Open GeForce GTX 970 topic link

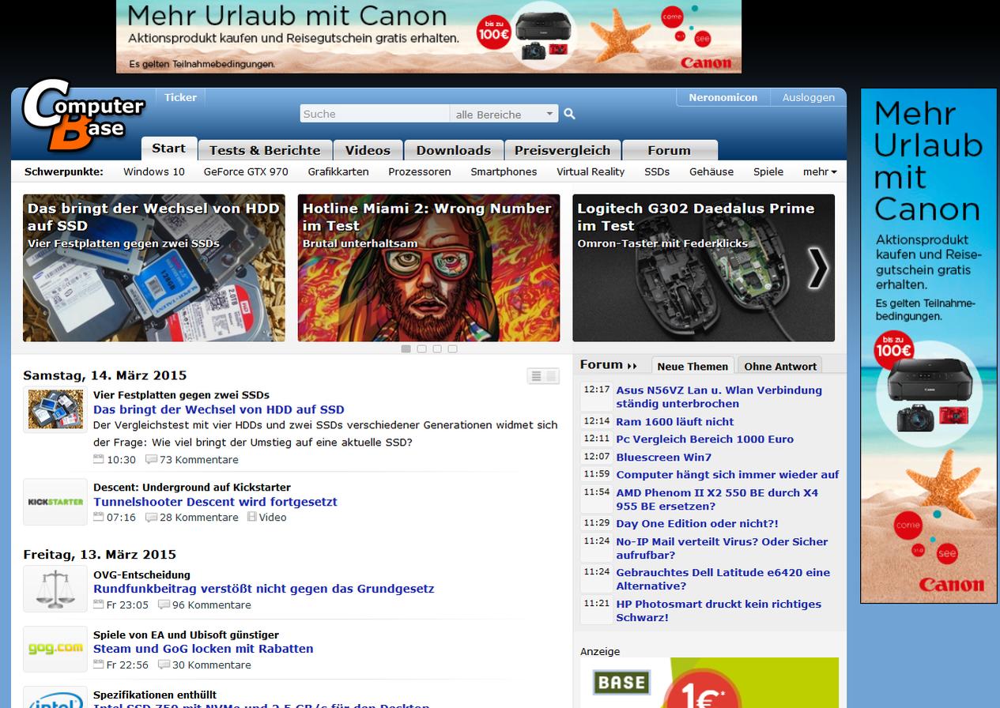(246, 171)
